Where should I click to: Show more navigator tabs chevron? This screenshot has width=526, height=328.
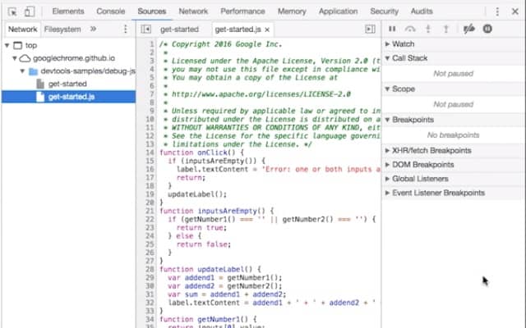coord(93,30)
